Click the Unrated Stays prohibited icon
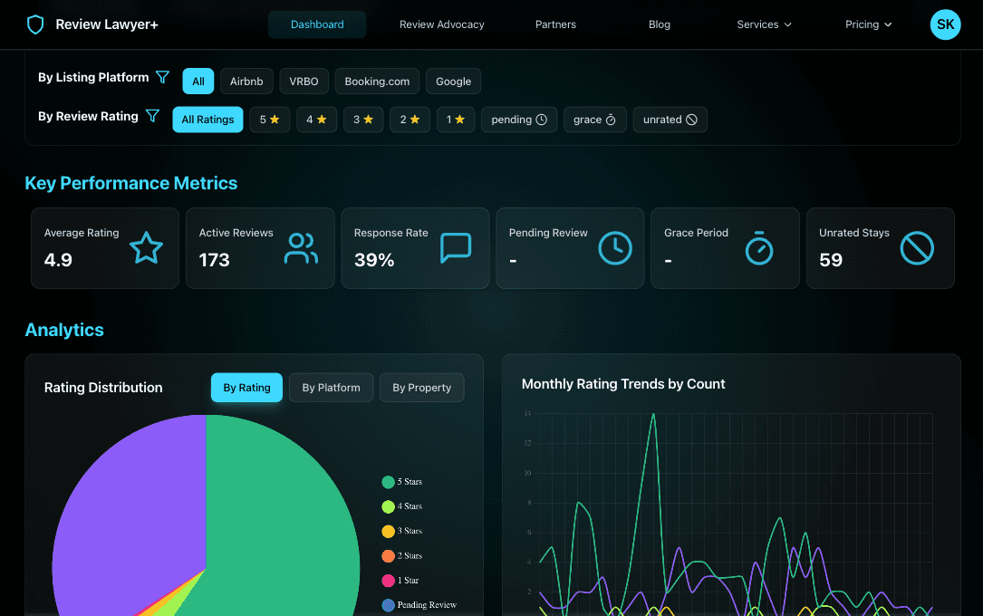This screenshot has height=616, width=983. (x=917, y=247)
